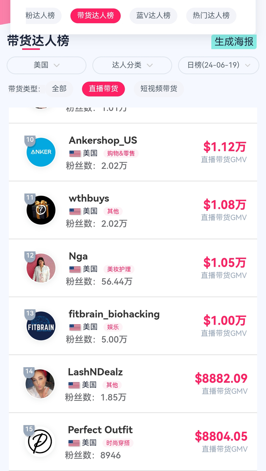This screenshot has height=471, width=266.
Task: Enable the 全部 filter option
Action: 59,89
